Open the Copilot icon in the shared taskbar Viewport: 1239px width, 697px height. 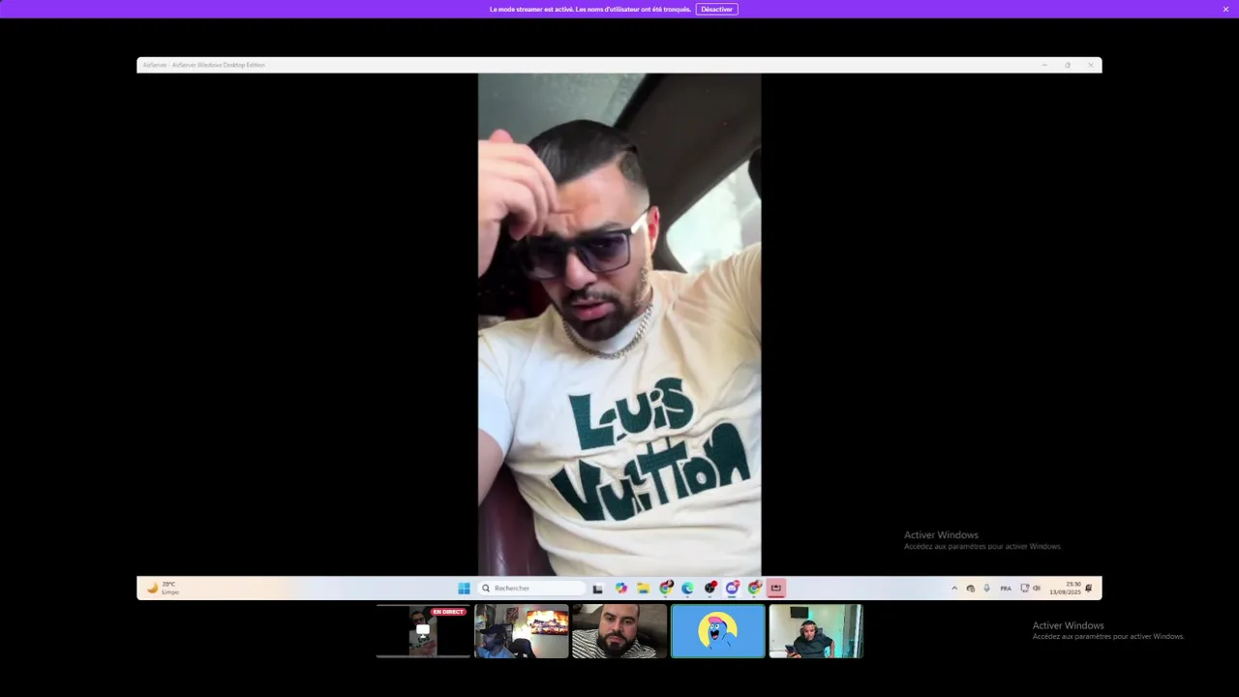coord(621,588)
